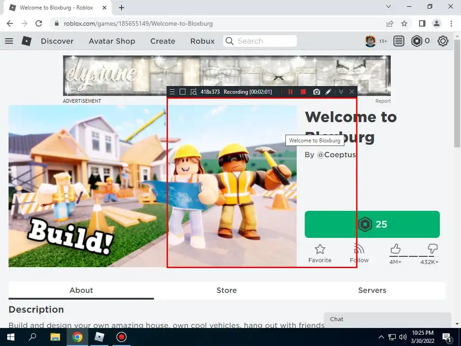Open Discover in Roblox navigation
The height and width of the screenshot is (346, 461).
coord(57,41)
